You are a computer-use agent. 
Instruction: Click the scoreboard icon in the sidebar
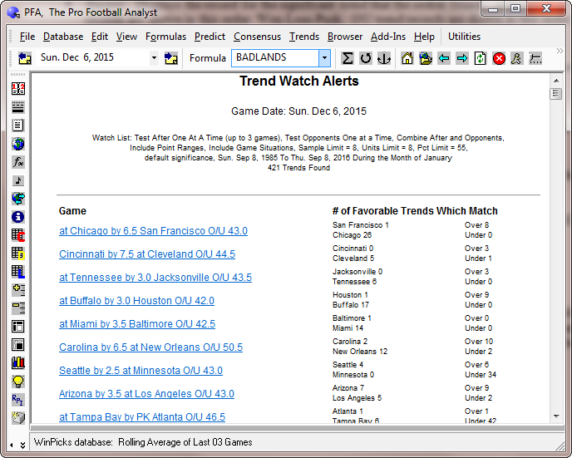(18, 89)
